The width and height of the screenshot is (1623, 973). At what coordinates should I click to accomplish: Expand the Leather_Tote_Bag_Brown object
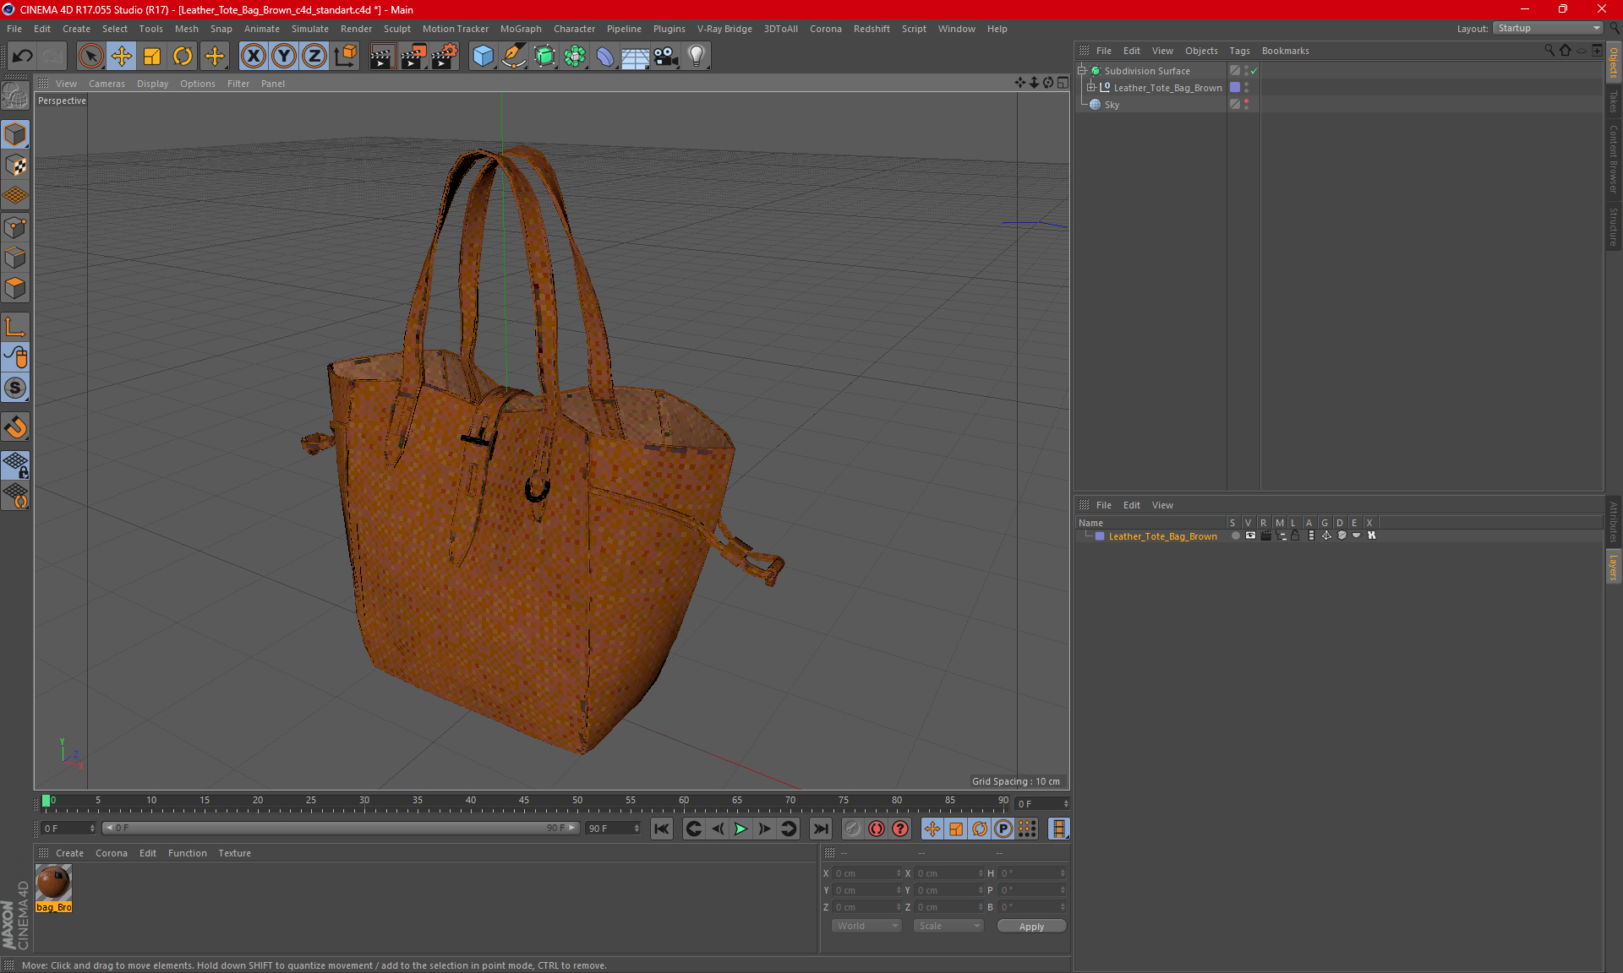[1091, 87]
